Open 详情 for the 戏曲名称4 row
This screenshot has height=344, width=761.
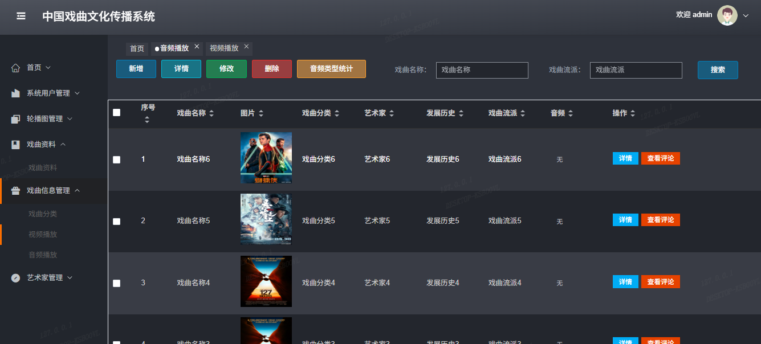point(625,282)
